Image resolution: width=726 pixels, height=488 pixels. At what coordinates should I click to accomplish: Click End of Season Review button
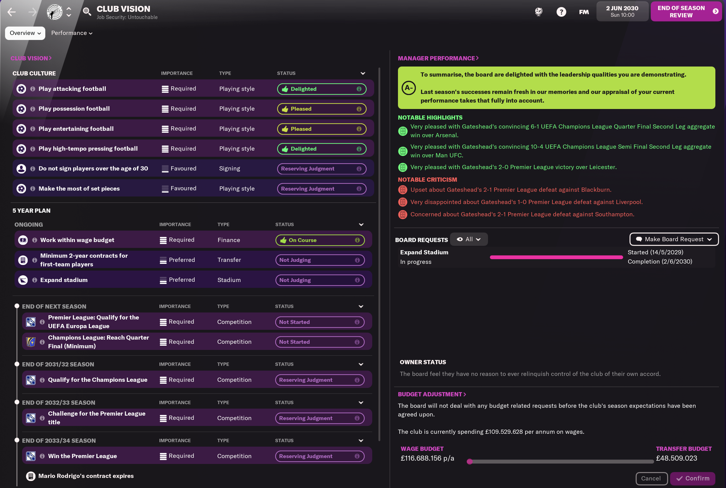686,11
